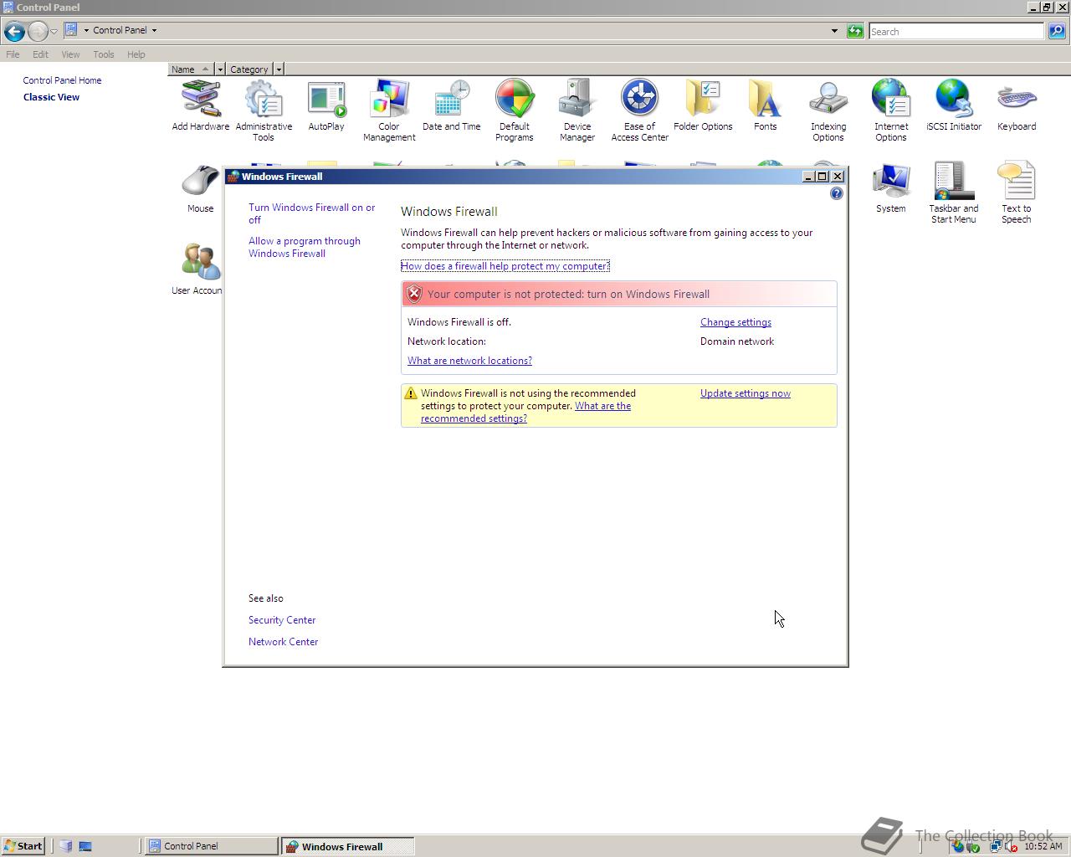The width and height of the screenshot is (1071, 857).
Task: Expand the address bar root arrow
Action: (86, 30)
